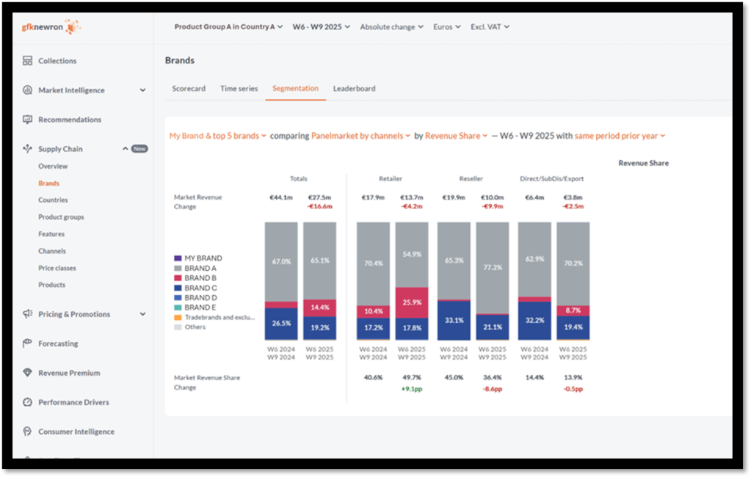Click the Retailer column heading

(x=391, y=178)
